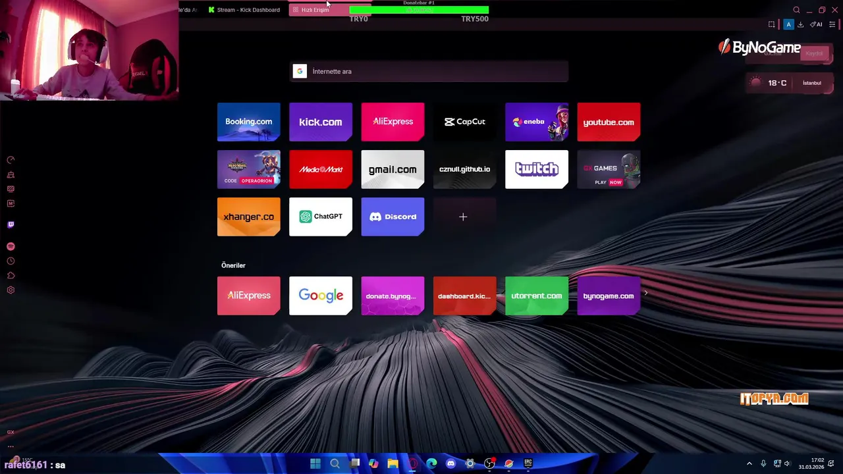Show hidden system tray icons
The image size is (843, 474).
749,463
